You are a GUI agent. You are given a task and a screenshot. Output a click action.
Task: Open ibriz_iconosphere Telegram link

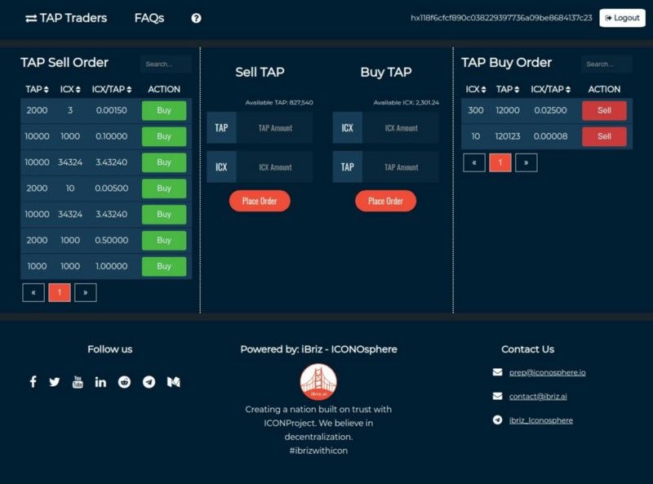point(541,420)
